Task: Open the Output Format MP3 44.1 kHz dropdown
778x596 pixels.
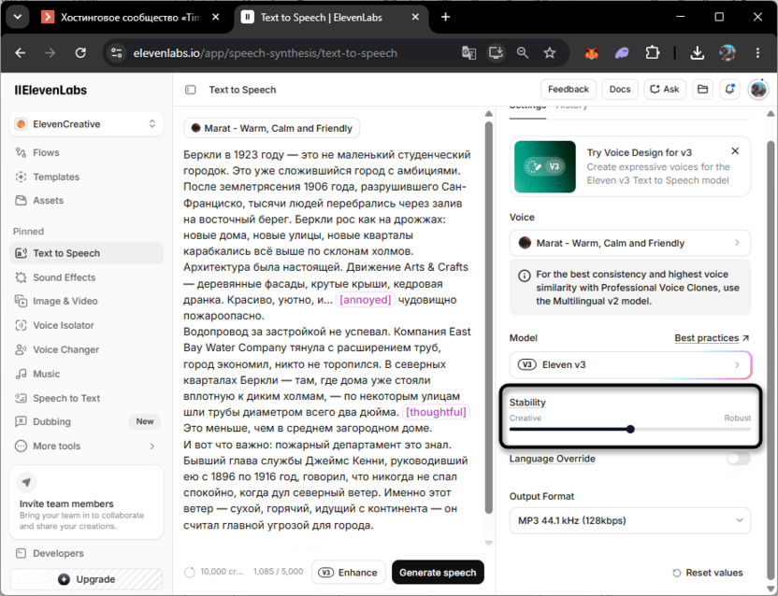Action: tap(629, 520)
